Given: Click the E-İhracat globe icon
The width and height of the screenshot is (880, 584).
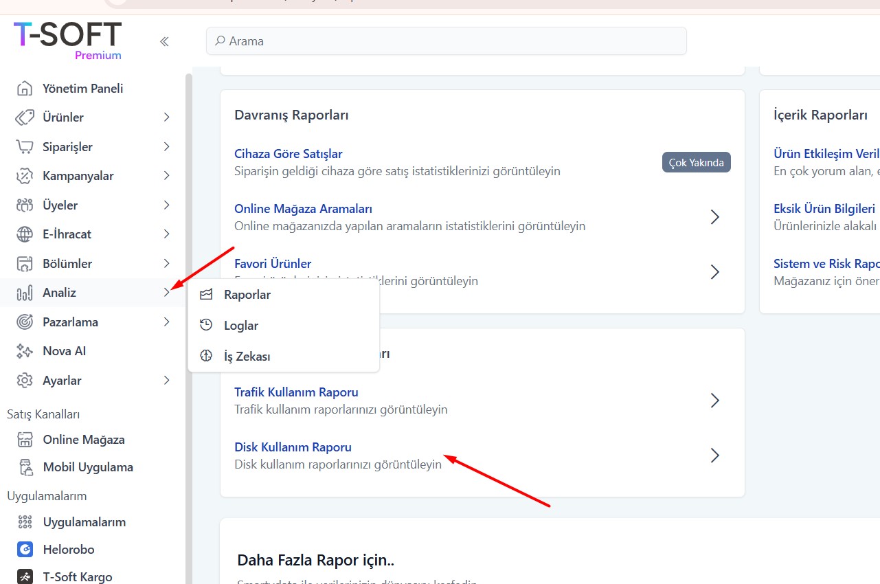Looking at the screenshot, I should click(x=25, y=234).
